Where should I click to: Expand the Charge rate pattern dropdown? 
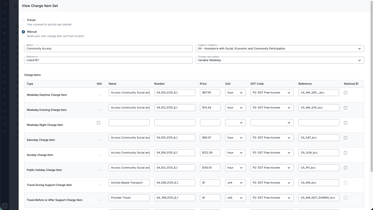point(280,60)
